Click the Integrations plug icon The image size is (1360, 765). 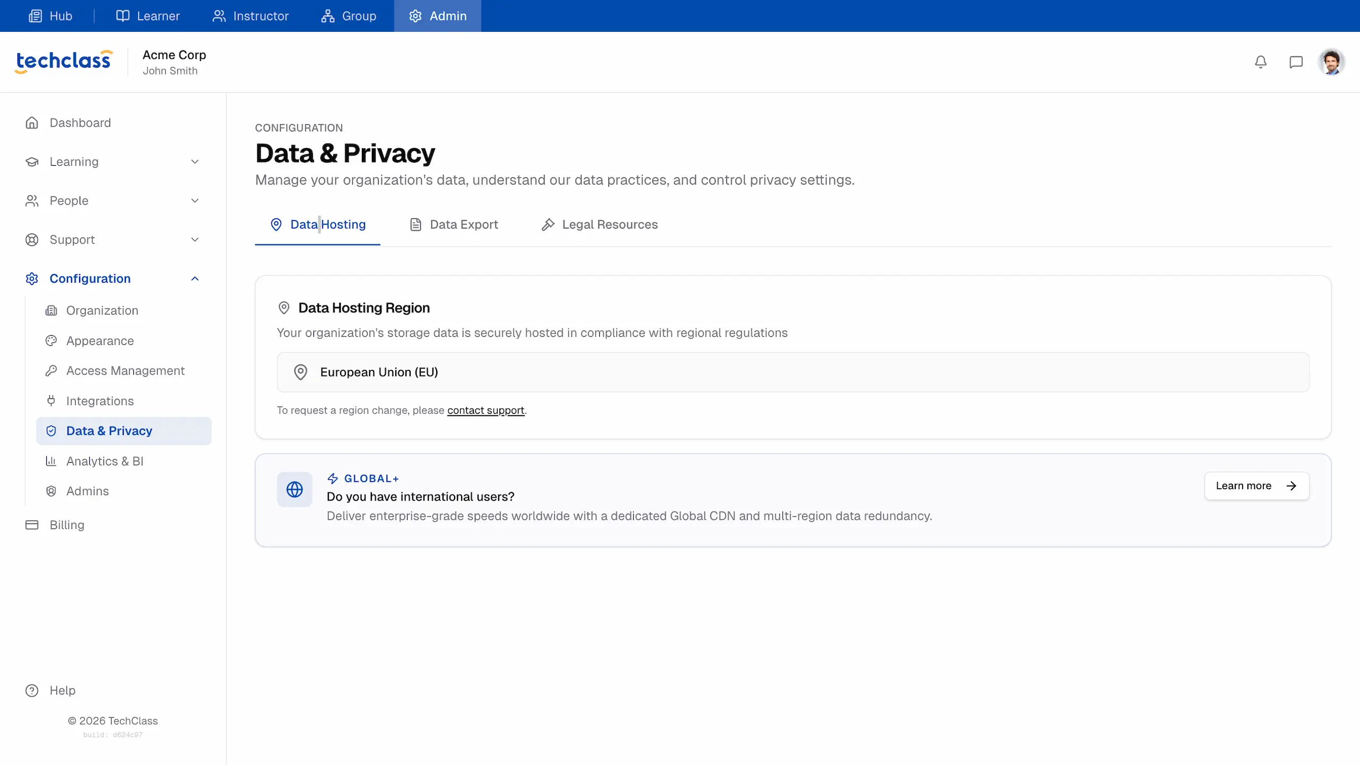tap(51, 401)
